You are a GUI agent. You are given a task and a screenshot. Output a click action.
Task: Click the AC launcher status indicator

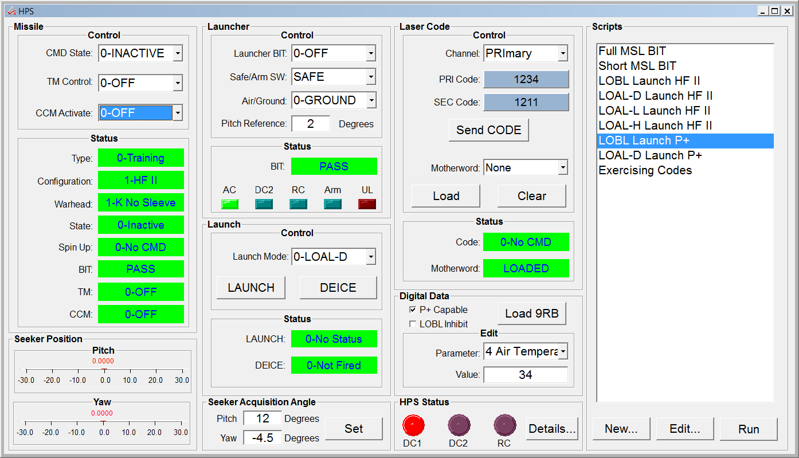229,203
